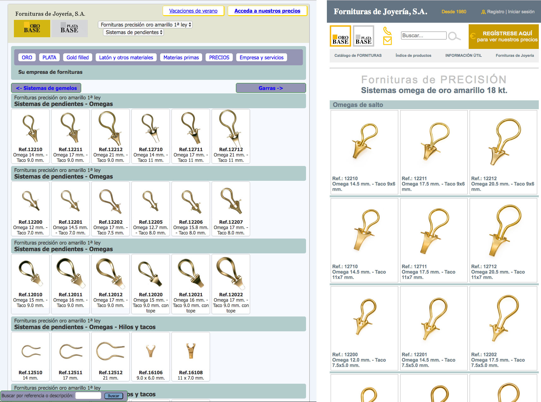This screenshot has height=402, width=541.
Task: Open Índice de productos menu
Action: pos(413,56)
